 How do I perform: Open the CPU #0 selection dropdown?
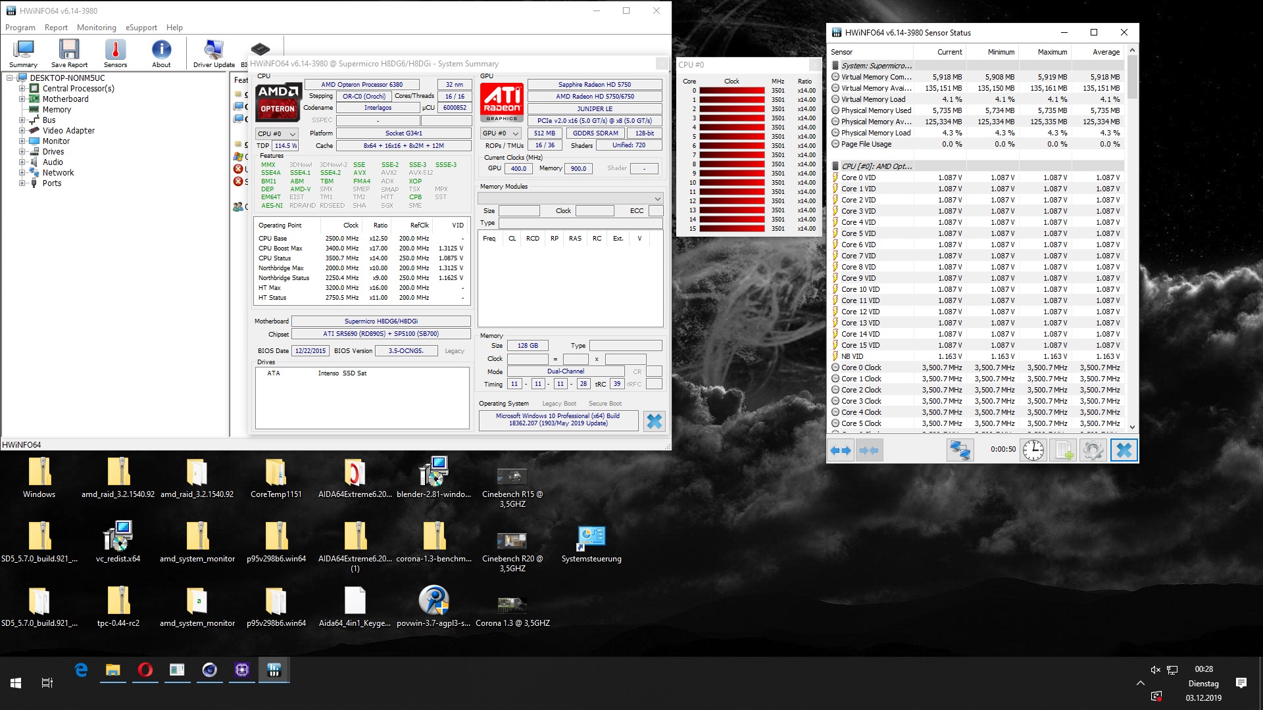277,133
